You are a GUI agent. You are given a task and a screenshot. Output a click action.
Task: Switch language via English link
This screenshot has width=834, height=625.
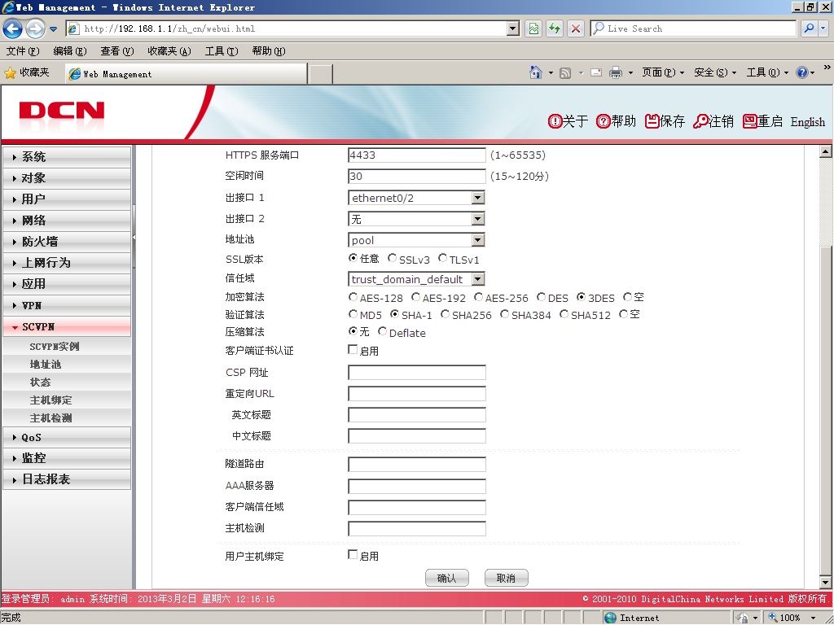[807, 122]
